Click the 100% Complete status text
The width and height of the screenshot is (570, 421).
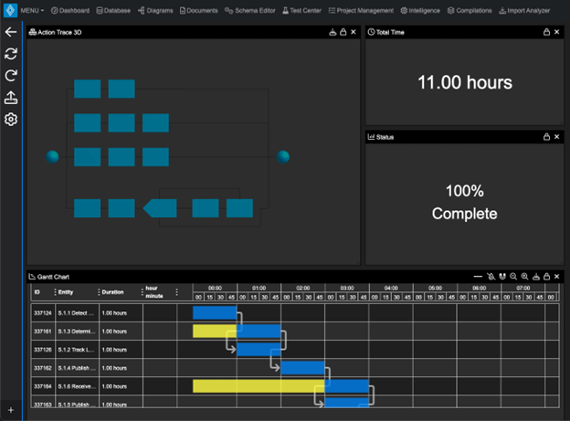(x=465, y=202)
